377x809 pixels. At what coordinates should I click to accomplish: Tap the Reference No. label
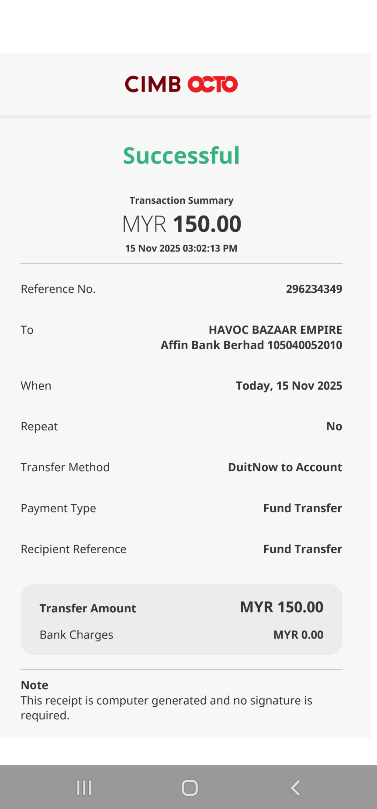(x=58, y=289)
